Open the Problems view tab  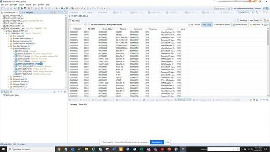pyautogui.click(x=74, y=100)
